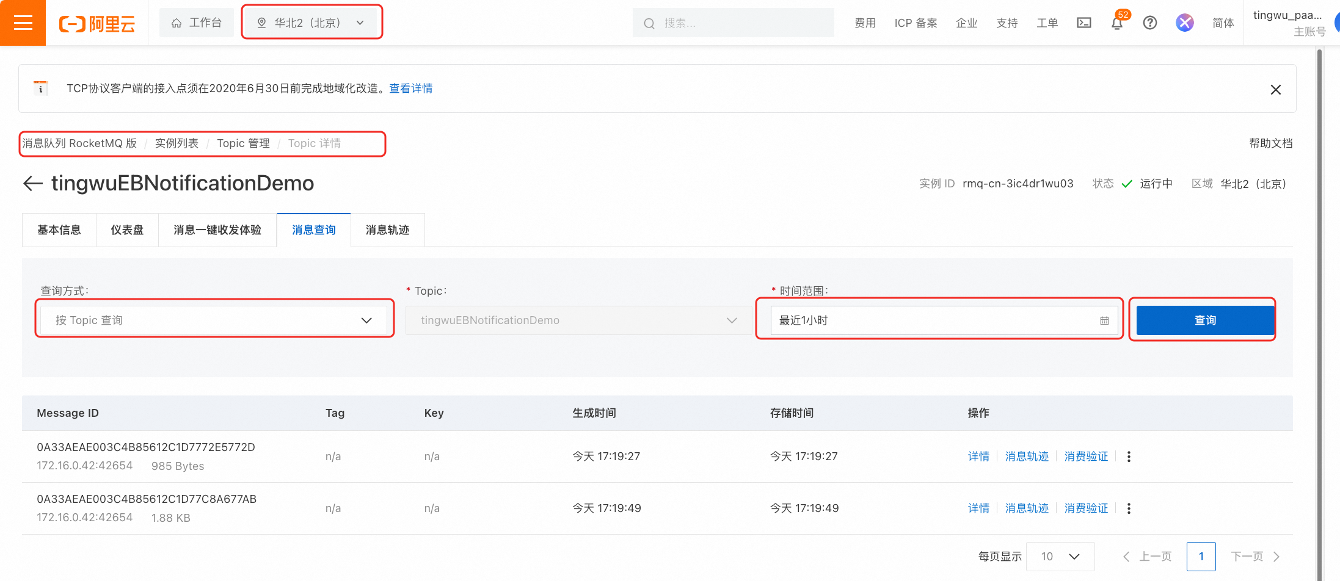Click the purple AI assistant icon
The width and height of the screenshot is (1340, 581).
coord(1185,23)
